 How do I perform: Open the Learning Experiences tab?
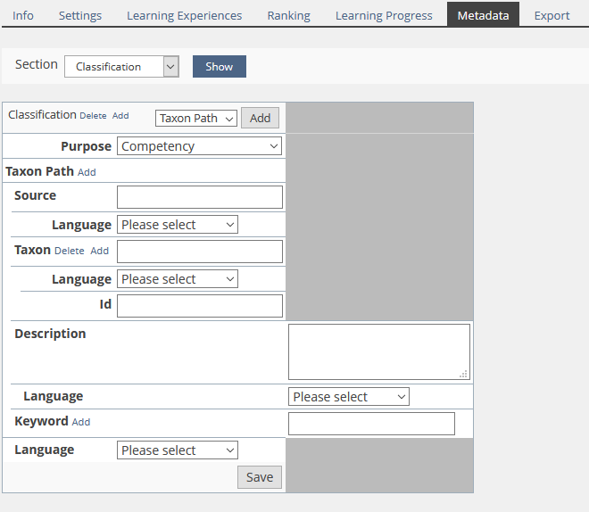[x=184, y=15]
